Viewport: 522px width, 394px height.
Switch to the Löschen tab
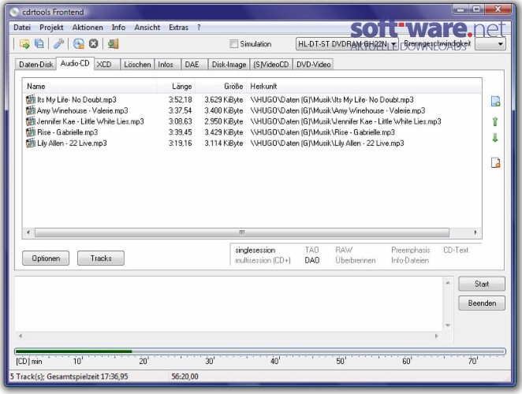coord(137,65)
